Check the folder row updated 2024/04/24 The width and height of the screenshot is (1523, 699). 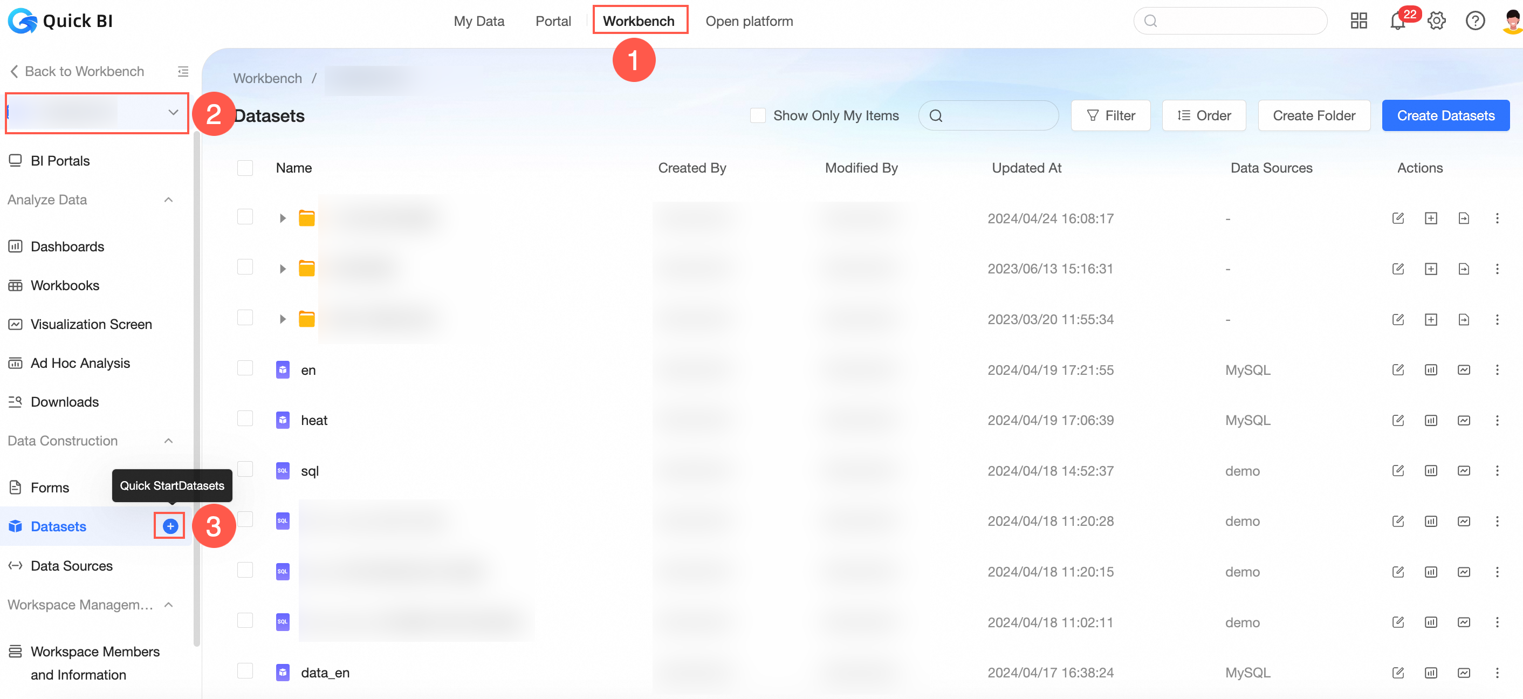pyautogui.click(x=245, y=216)
